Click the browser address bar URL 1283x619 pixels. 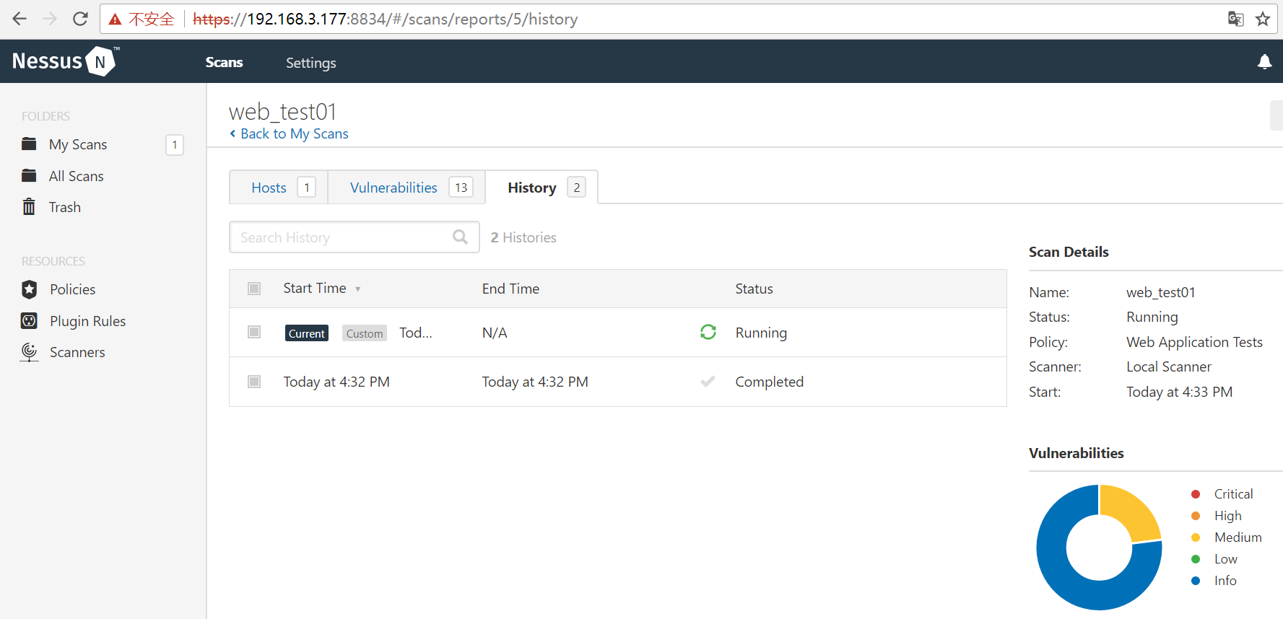(x=386, y=19)
